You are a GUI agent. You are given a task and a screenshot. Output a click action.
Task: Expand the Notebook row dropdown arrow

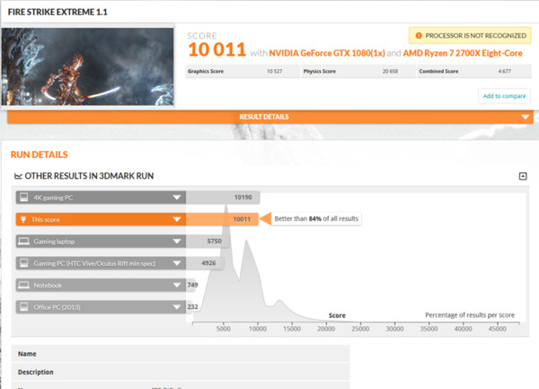[x=176, y=285]
